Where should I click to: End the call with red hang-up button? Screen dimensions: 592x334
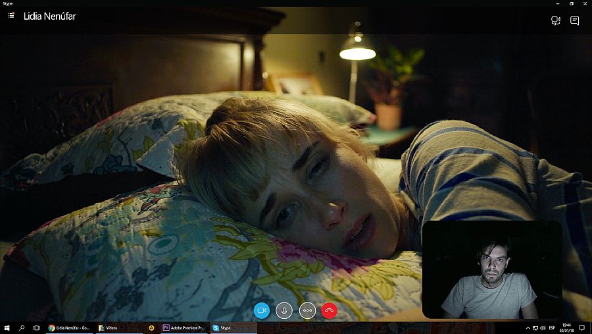click(330, 310)
